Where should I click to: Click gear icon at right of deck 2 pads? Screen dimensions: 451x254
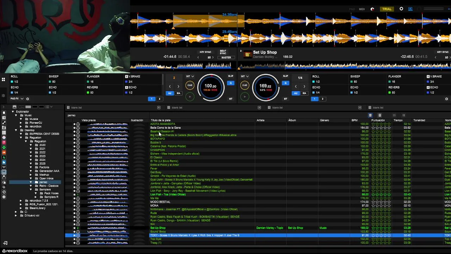pyautogui.click(x=446, y=99)
